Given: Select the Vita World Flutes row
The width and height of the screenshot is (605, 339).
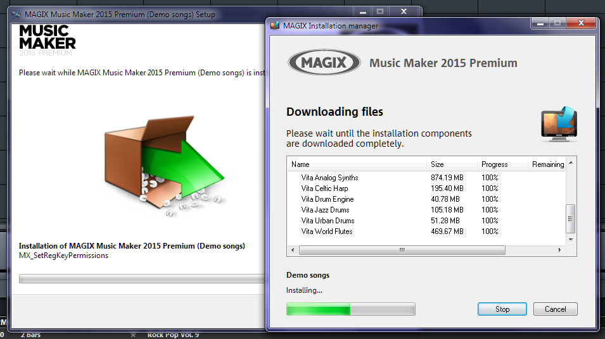Looking at the screenshot, I should point(426,231).
